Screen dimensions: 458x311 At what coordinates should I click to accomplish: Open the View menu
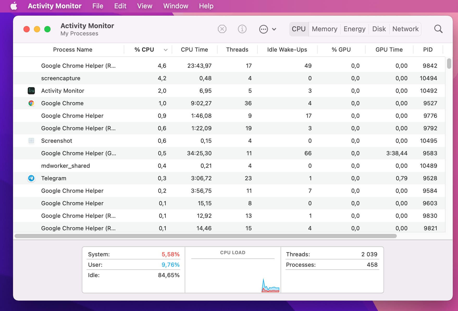[x=145, y=6]
